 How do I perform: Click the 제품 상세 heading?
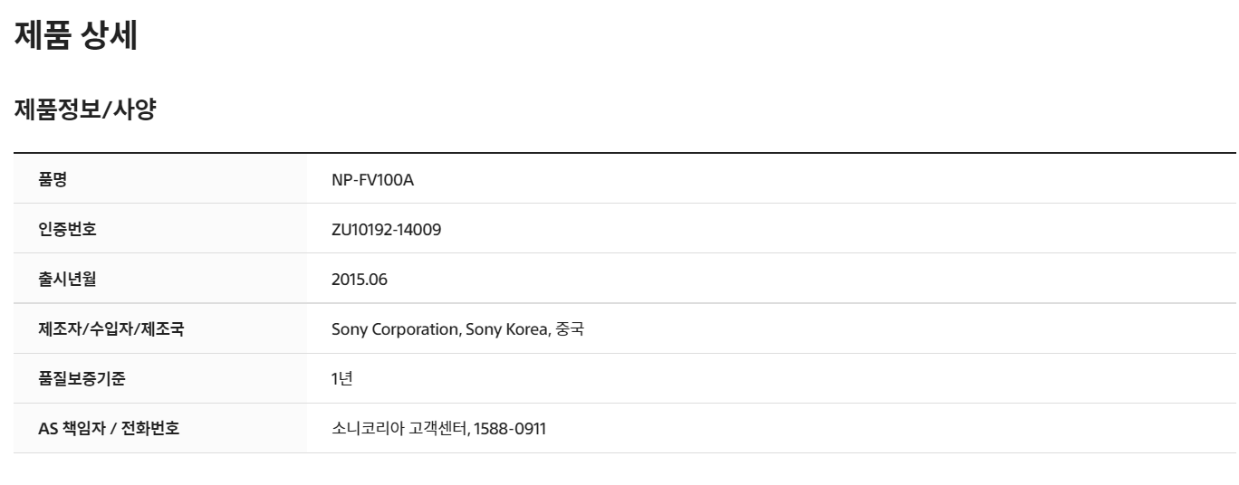click(x=76, y=34)
